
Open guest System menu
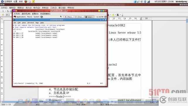pos(36,17)
